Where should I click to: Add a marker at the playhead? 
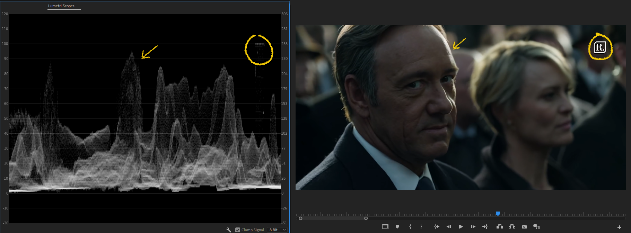397,227
